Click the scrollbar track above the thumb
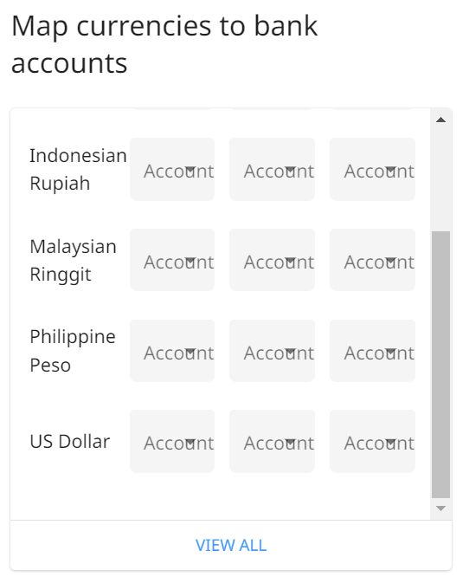The width and height of the screenshot is (469, 583). (440, 179)
